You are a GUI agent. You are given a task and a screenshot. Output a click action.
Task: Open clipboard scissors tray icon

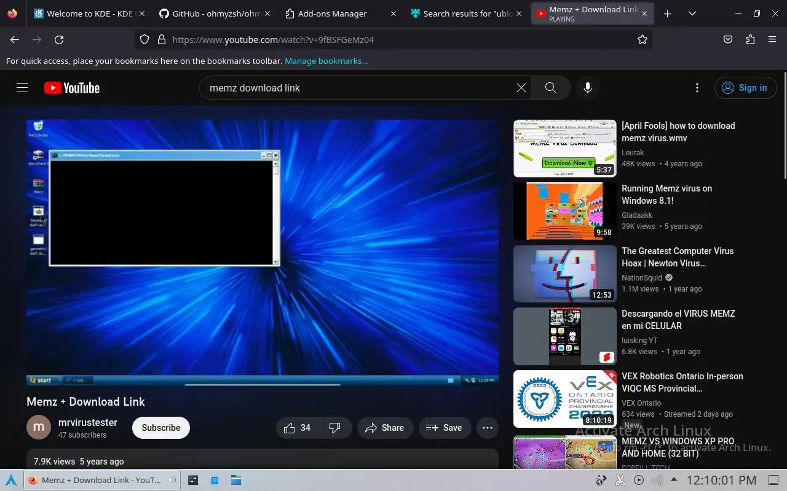(620, 480)
